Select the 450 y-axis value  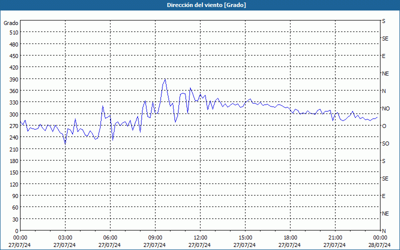(x=14, y=56)
